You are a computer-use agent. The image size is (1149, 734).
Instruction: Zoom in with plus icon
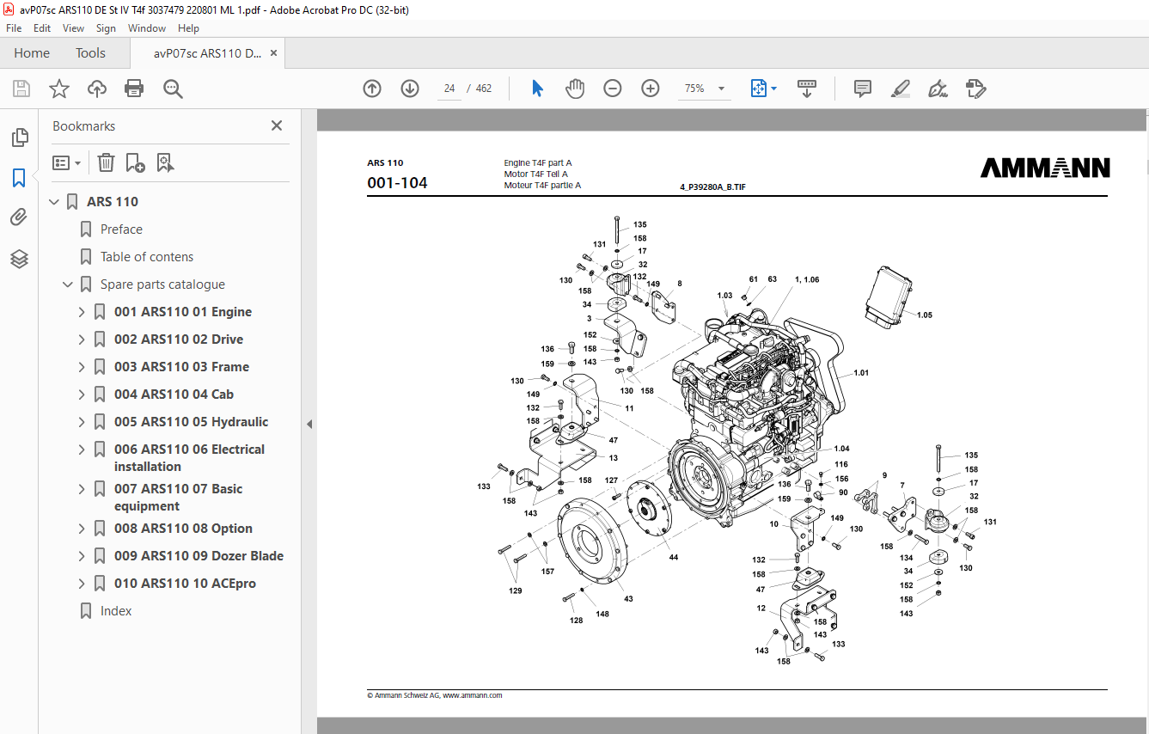(651, 89)
